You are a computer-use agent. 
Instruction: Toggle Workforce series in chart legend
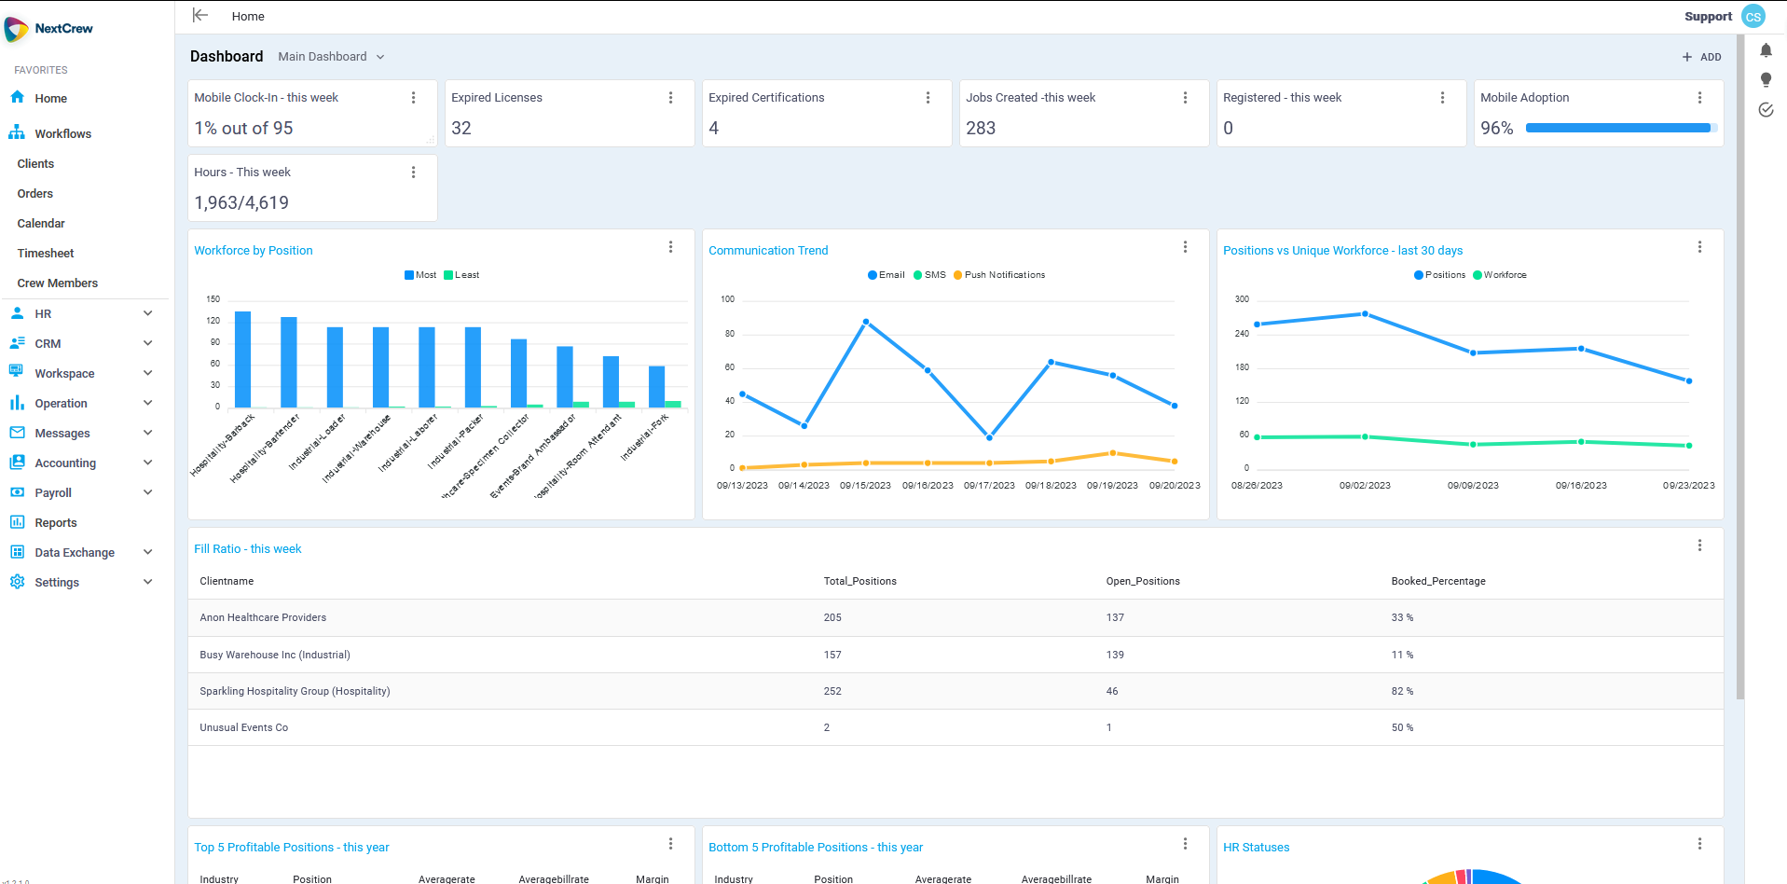tap(1500, 275)
